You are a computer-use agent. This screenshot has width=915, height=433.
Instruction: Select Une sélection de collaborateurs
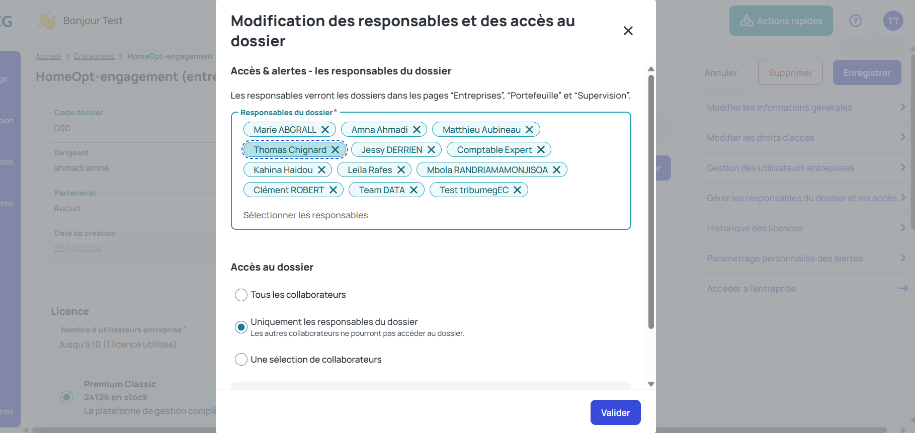pos(241,360)
